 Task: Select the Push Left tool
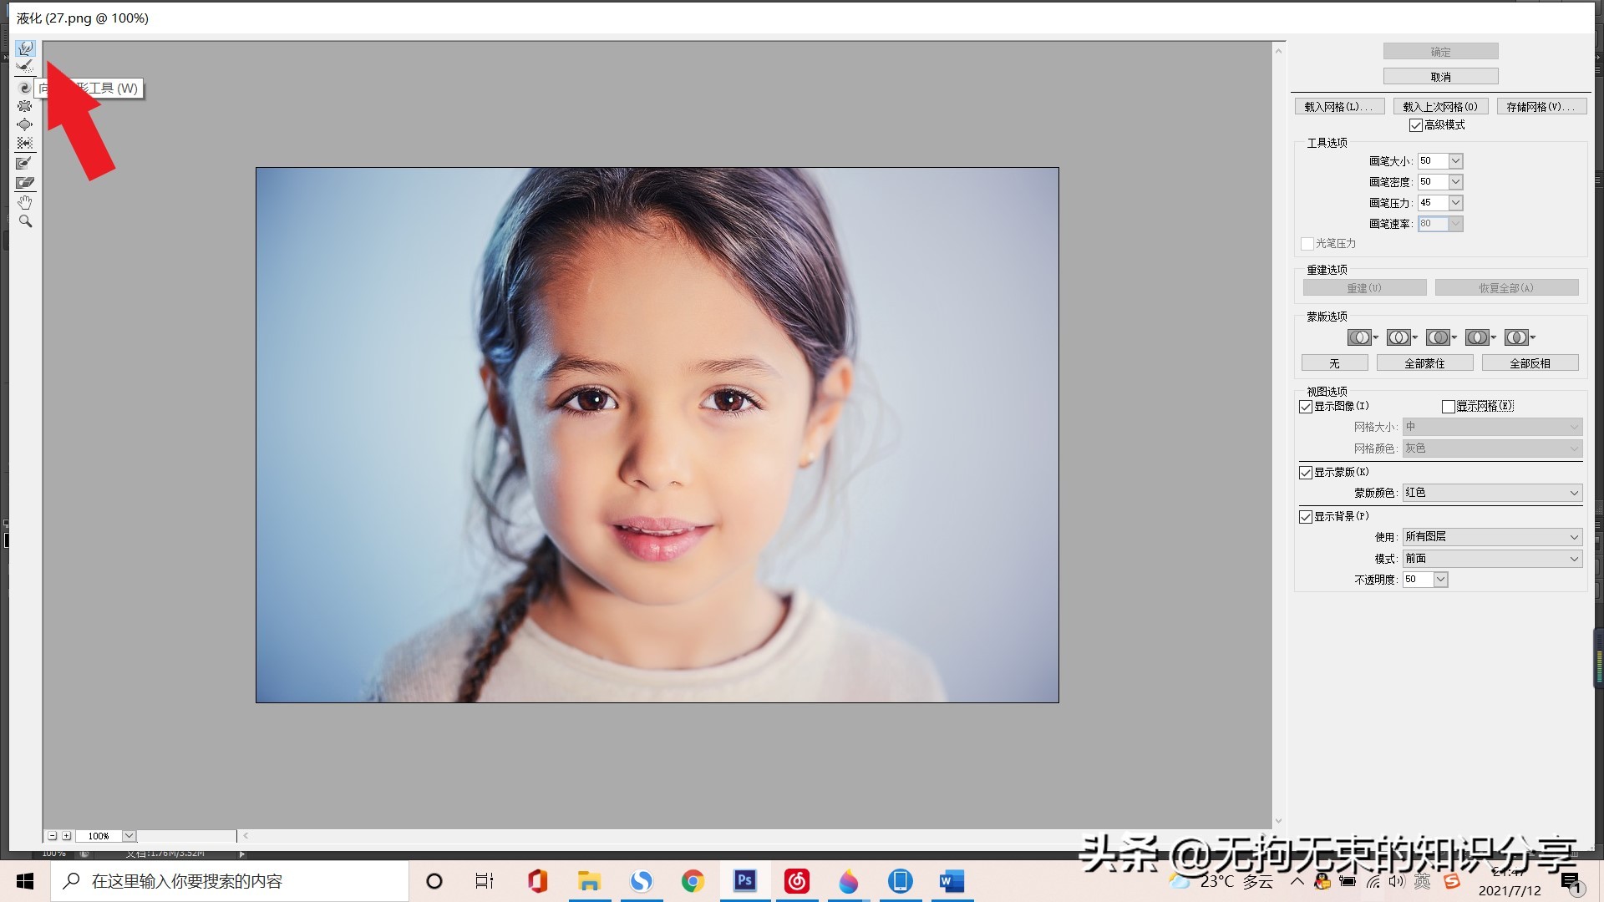coord(25,143)
